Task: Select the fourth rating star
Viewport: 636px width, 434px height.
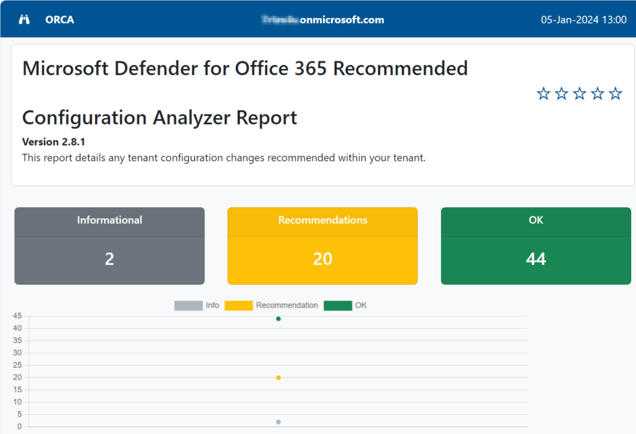Action: [x=597, y=94]
